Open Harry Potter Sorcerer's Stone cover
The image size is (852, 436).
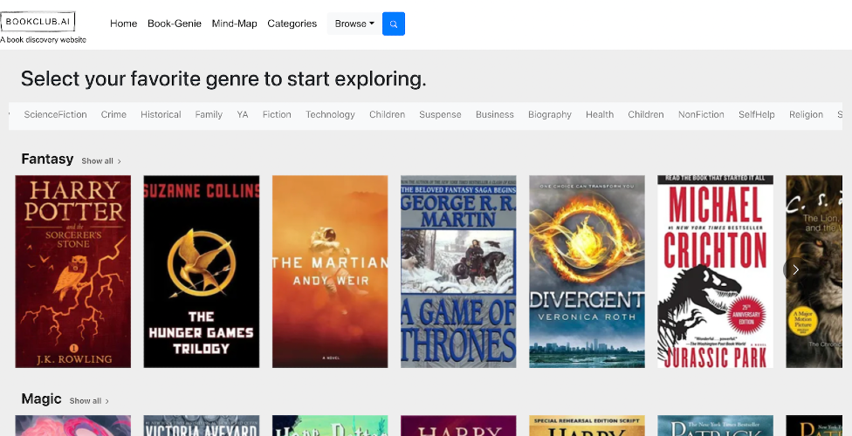point(72,271)
